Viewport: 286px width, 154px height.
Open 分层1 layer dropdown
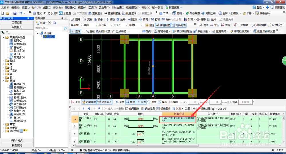click(x=141, y=25)
